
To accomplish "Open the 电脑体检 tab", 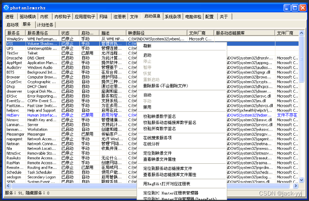I will point(193,17).
